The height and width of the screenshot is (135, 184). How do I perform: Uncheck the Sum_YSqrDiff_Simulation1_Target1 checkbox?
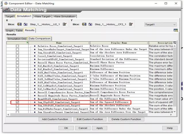[x=17, y=102]
